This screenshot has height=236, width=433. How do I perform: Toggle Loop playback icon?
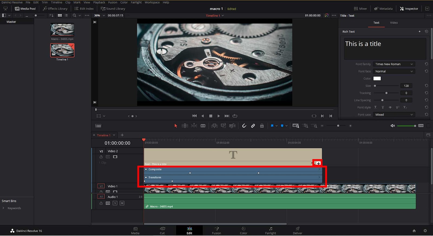tap(235, 116)
